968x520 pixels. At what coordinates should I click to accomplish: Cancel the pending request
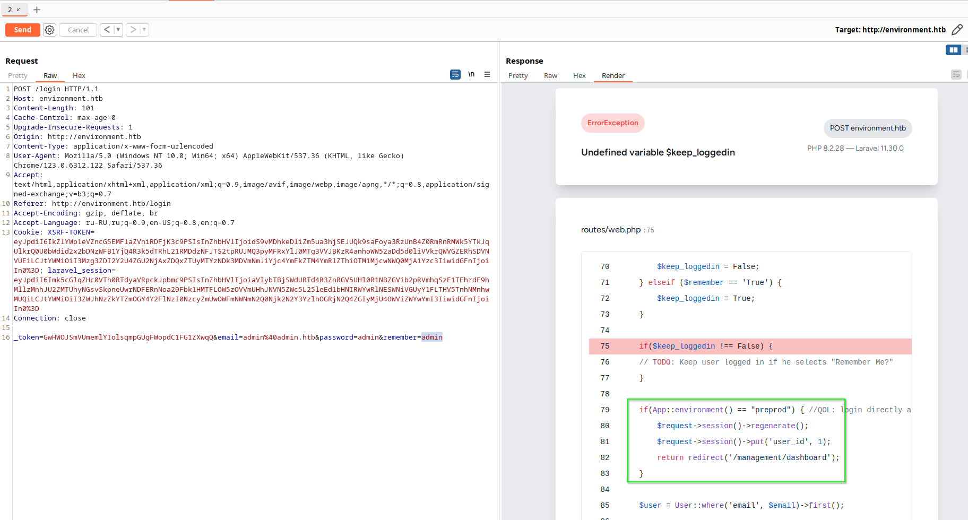click(x=78, y=30)
